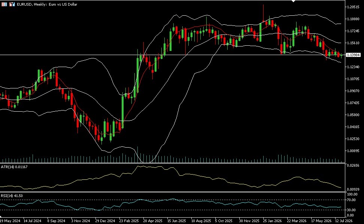
Task: Click the 19 May 2024 date label
Action: pyautogui.click(x=10, y=221)
